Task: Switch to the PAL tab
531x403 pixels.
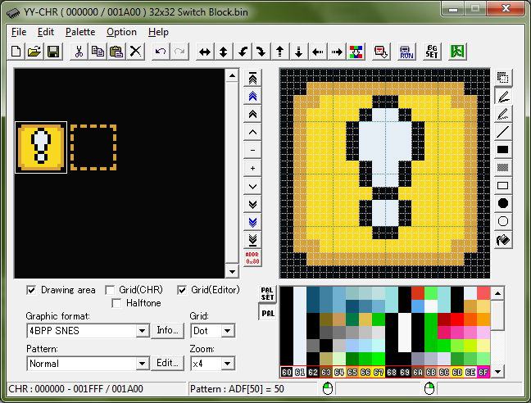Action: (x=267, y=313)
